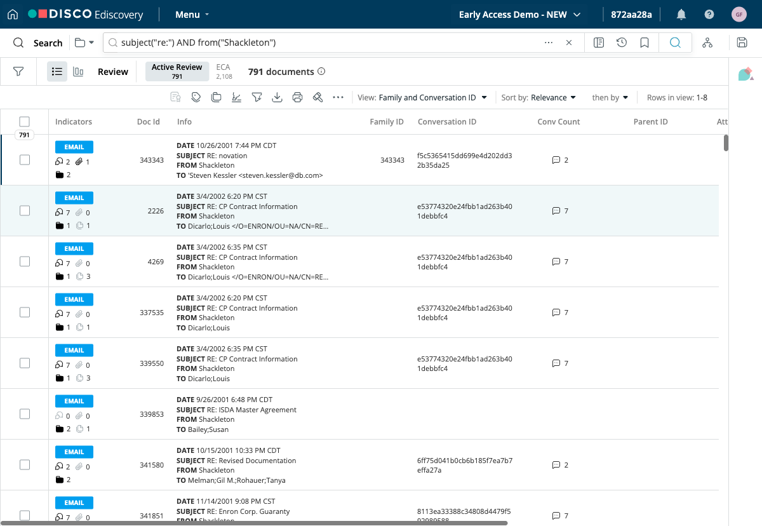The width and height of the screenshot is (762, 526).
Task: Expand the Early Access Demo database dropdown
Action: (519, 14)
